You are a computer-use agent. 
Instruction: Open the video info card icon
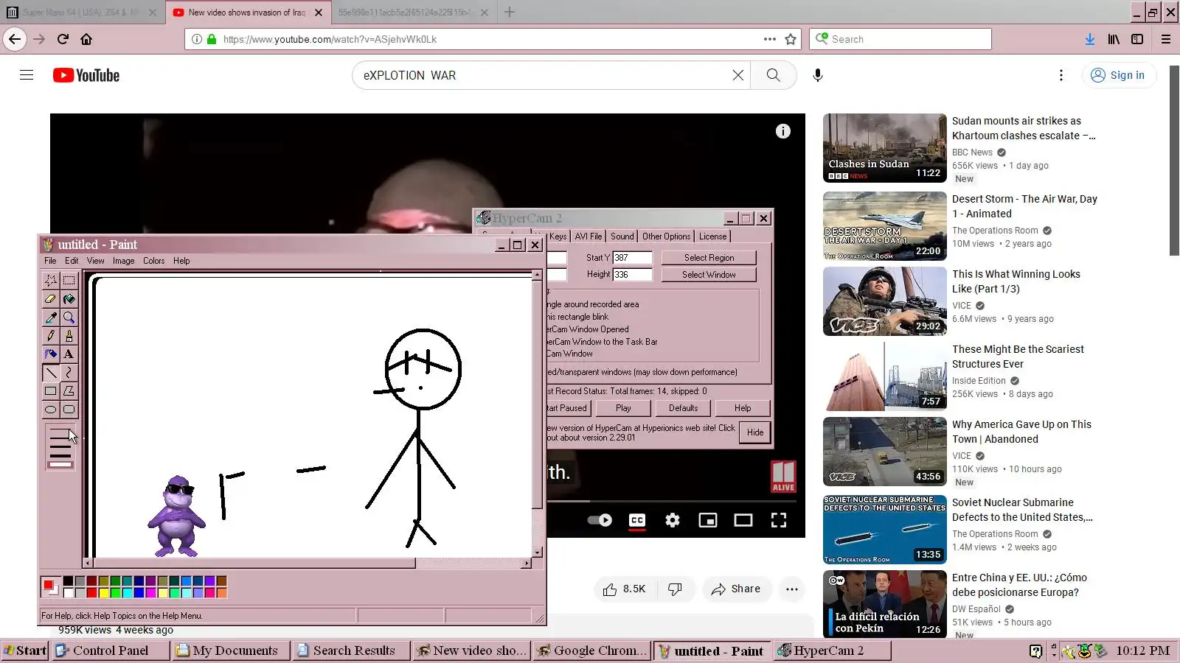point(782,131)
